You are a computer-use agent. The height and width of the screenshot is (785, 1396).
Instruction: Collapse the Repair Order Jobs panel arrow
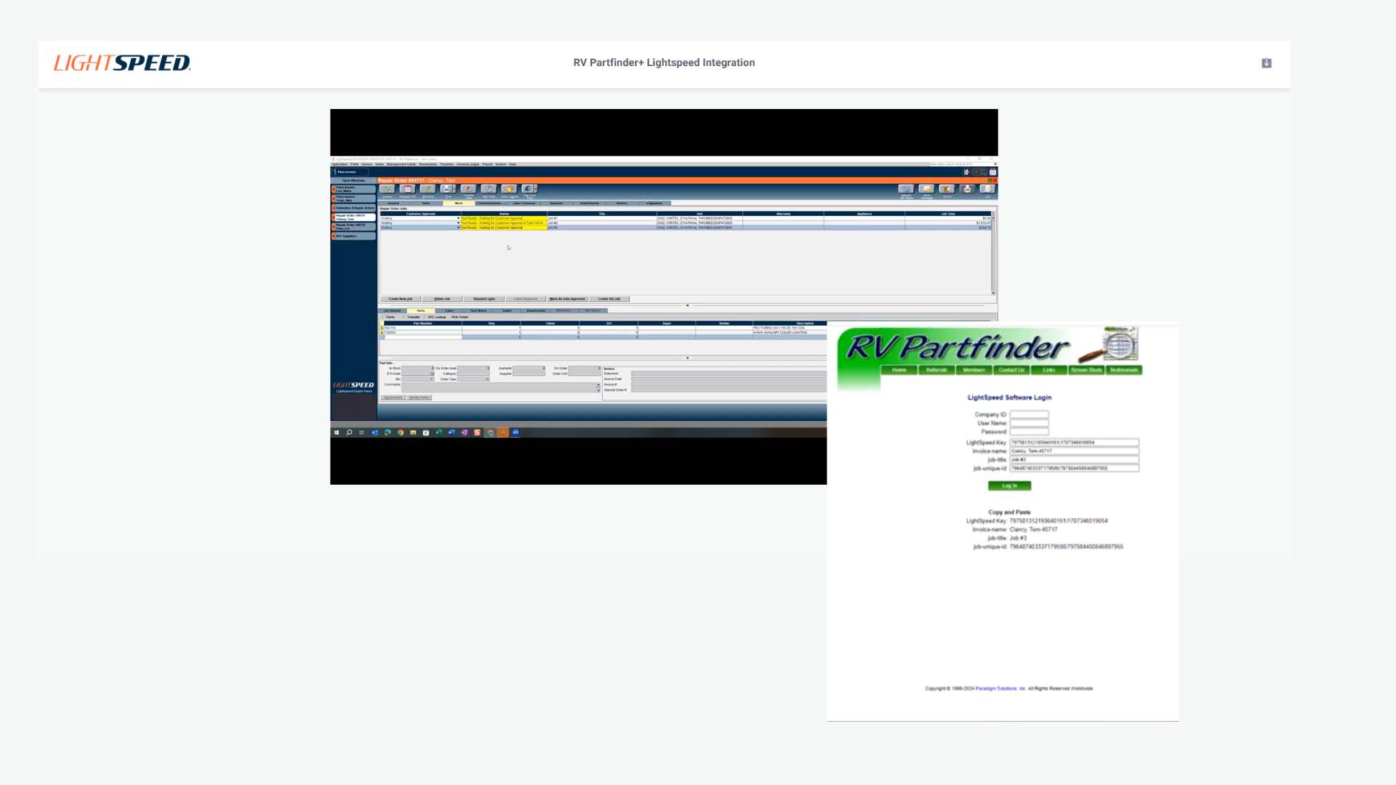[687, 305]
